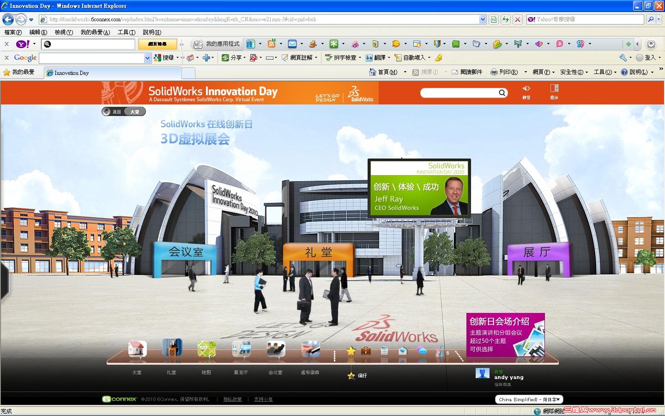Open the 網頁 page dropdown in command bar
Image resolution: width=665 pixels, height=416 pixels.
pyautogui.click(x=544, y=72)
